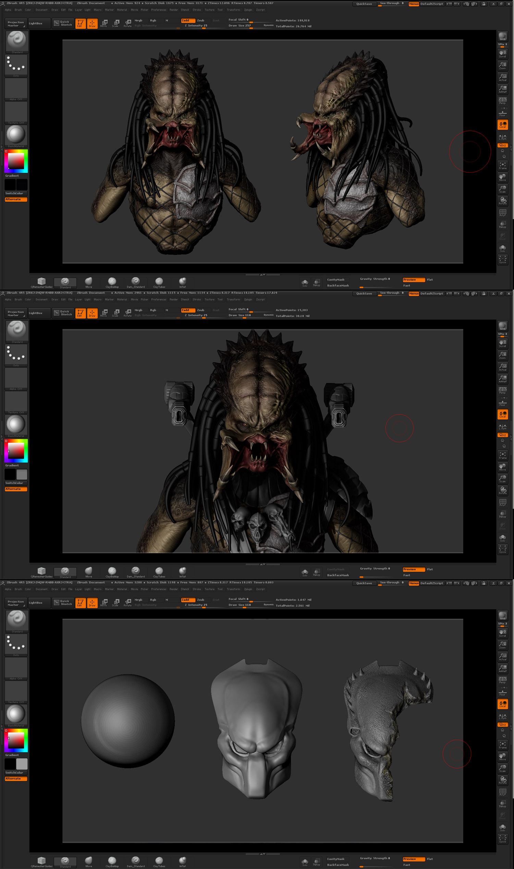
Task: Expand bottom tray divider arrows in two-bust window
Action: (262, 275)
